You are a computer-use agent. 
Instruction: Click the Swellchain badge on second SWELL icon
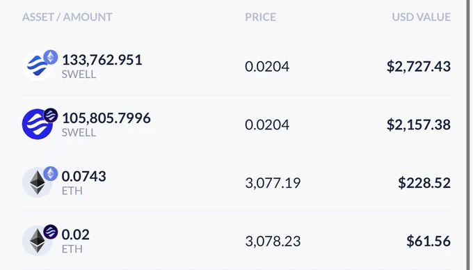[51, 116]
